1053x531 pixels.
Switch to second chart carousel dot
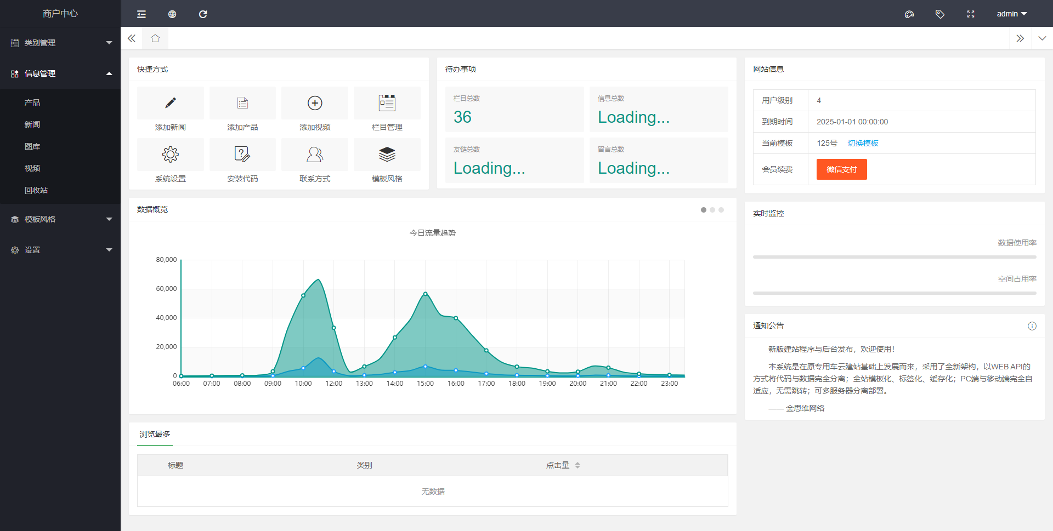(x=712, y=210)
